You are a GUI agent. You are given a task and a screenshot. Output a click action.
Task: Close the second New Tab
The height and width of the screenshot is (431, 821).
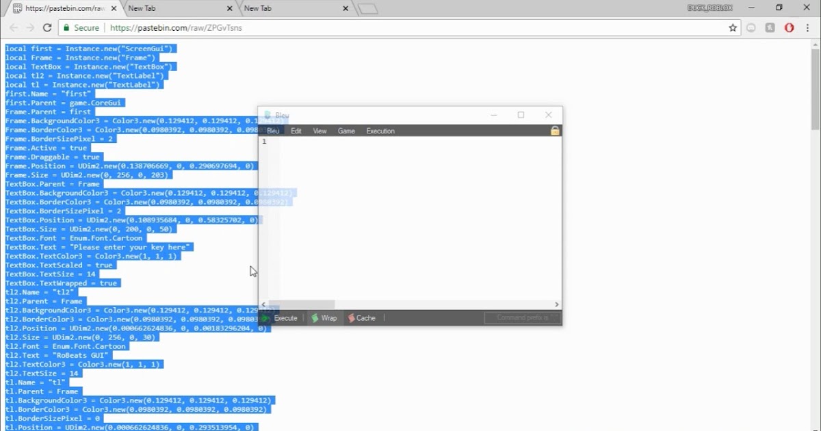(x=346, y=9)
